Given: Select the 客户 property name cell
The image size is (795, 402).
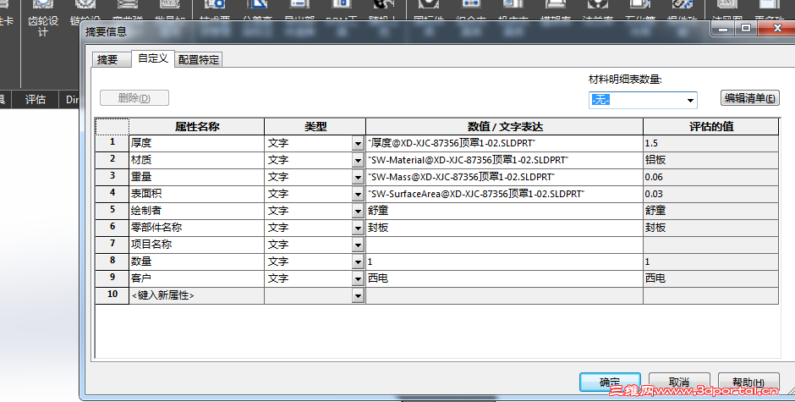Looking at the screenshot, I should point(197,278).
